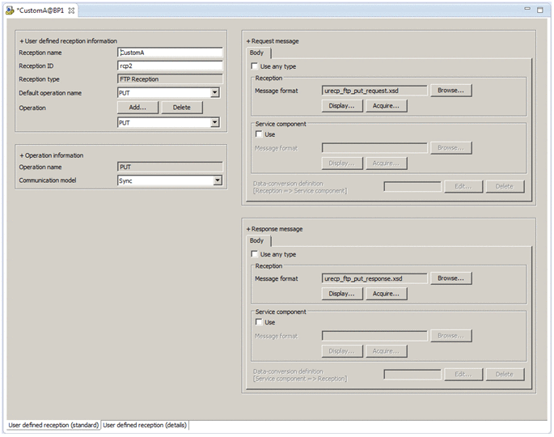The height and width of the screenshot is (437, 554).
Task: Toggle 'Use any type' in Response message
Action: click(256, 254)
